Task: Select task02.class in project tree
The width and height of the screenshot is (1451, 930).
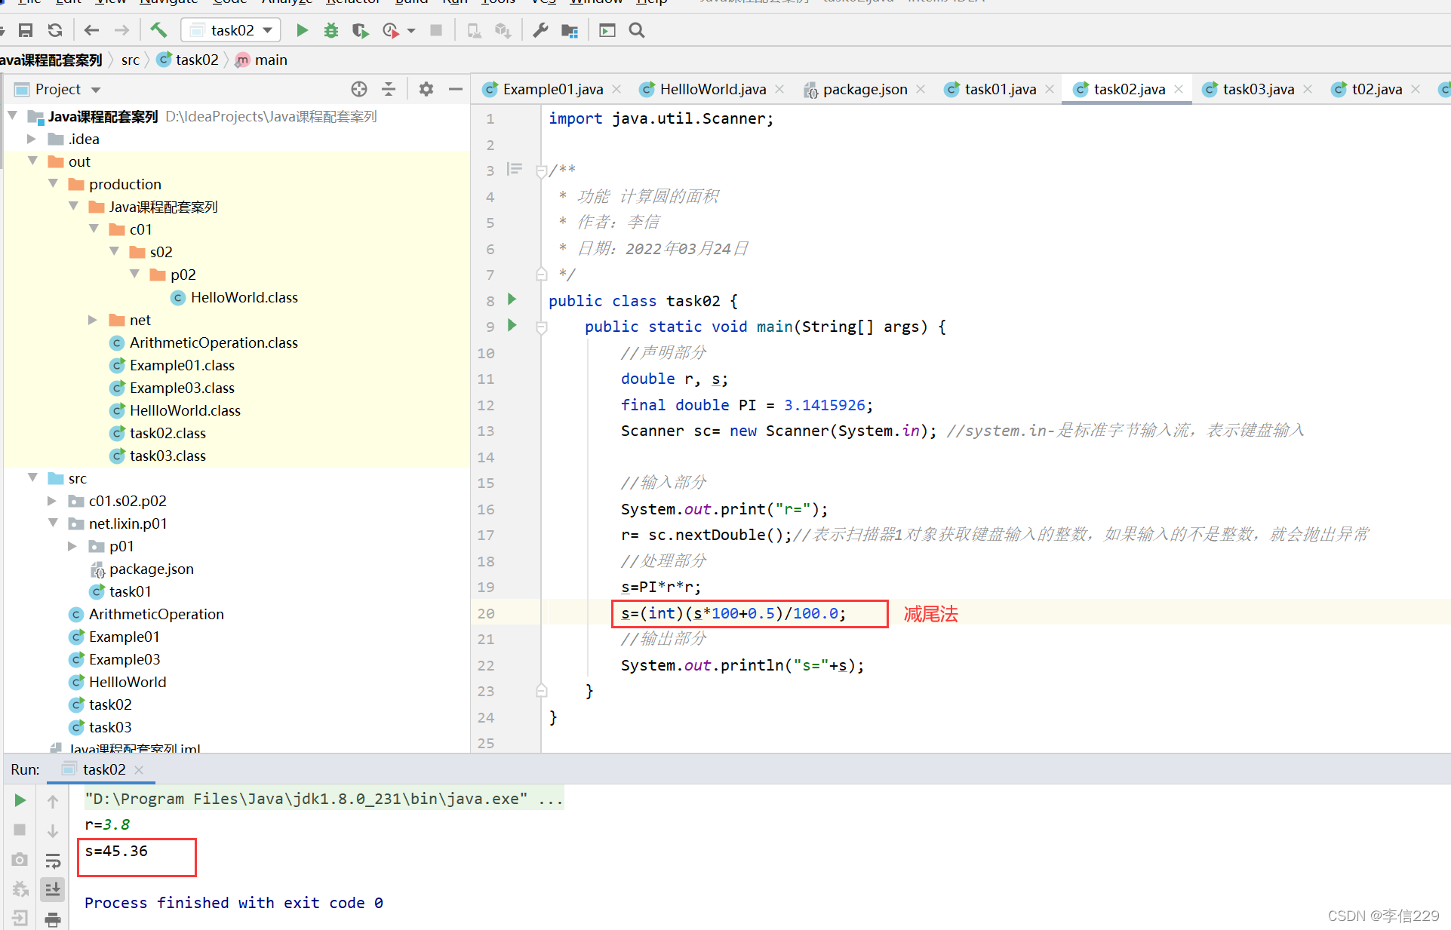Action: (168, 433)
